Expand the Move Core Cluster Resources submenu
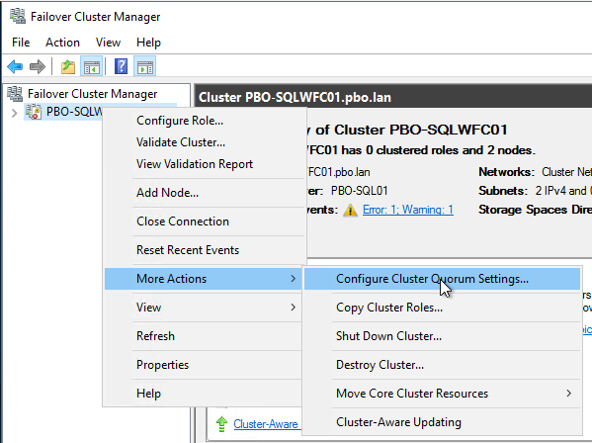The image size is (592, 443). (568, 394)
